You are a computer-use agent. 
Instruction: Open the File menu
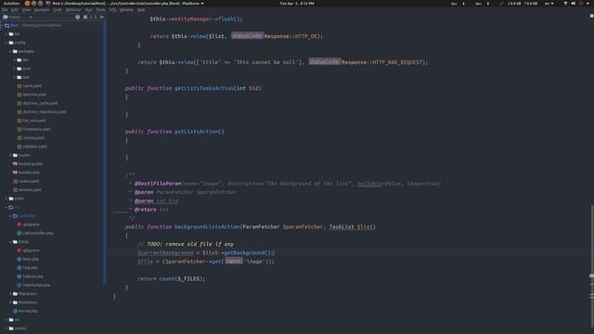coord(5,10)
